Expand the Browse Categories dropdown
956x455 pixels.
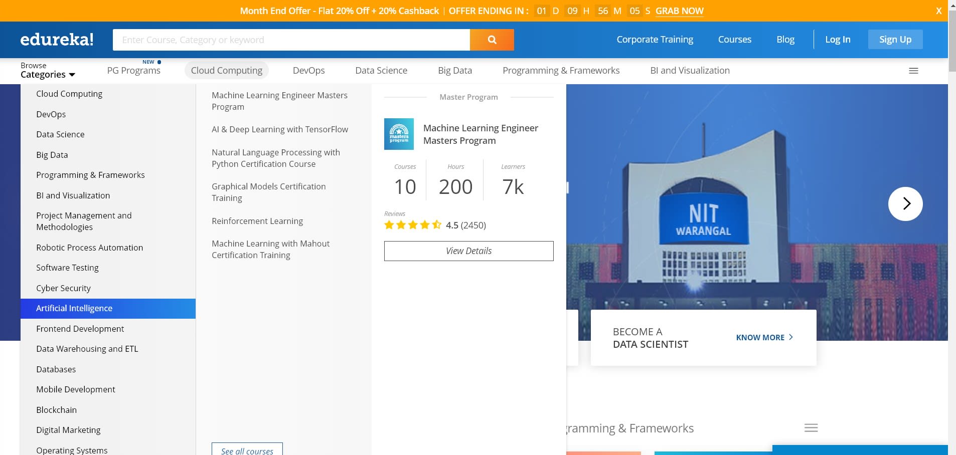tap(48, 70)
